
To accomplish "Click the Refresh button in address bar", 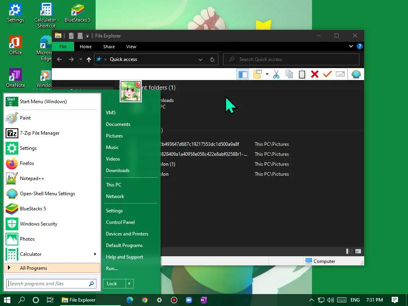I will click(212, 60).
